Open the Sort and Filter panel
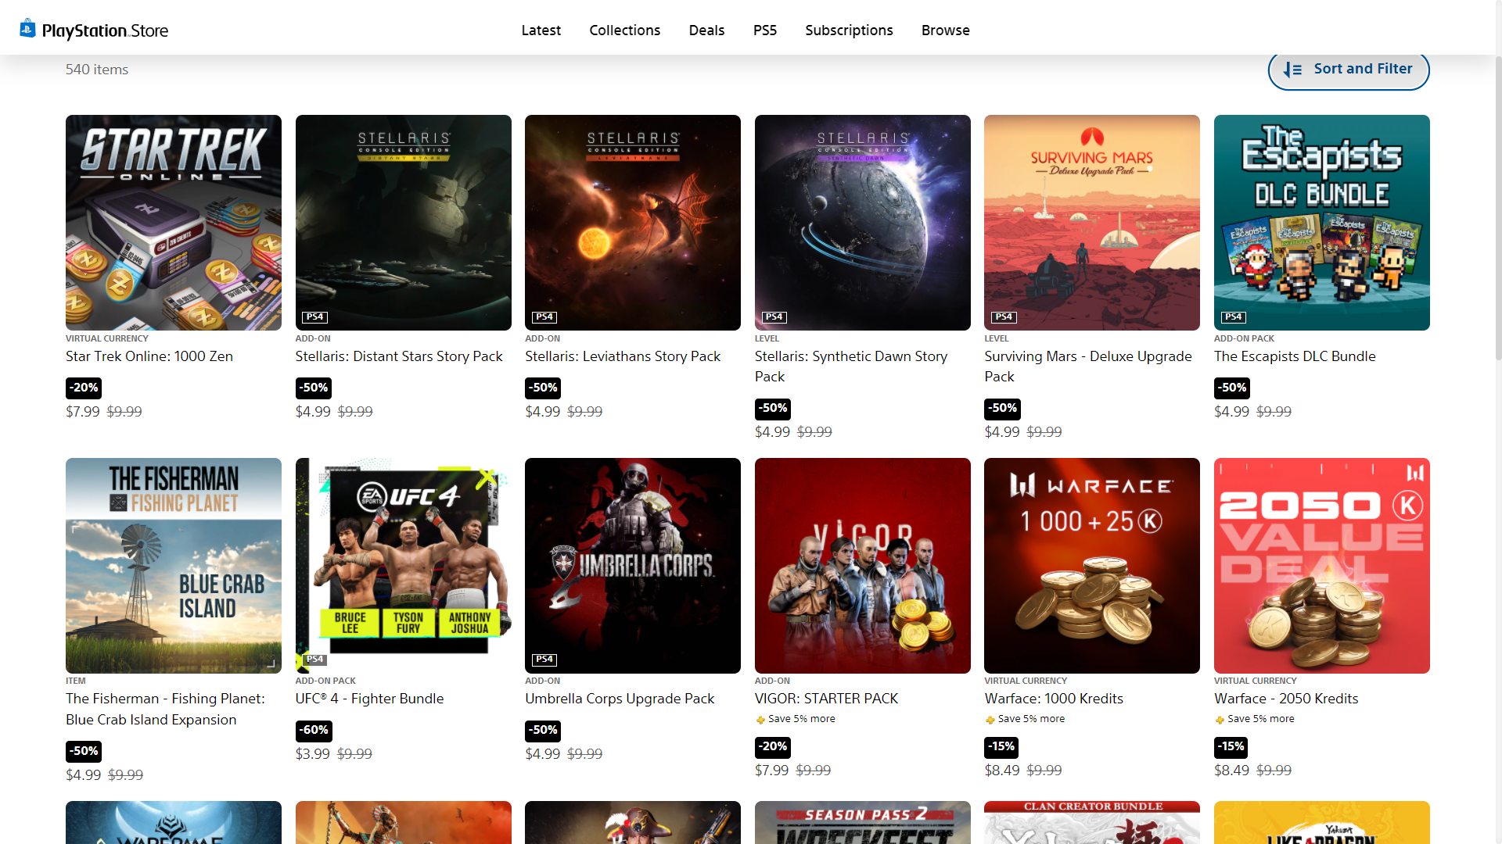This screenshot has width=1502, height=844. coord(1348,70)
